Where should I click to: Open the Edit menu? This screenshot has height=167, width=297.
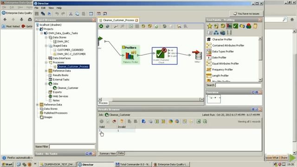[x=43, y=8]
